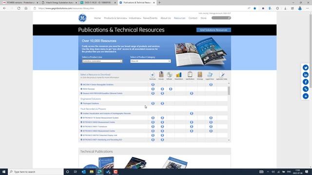The height and width of the screenshot is (175, 312).
Task: Share page on Twitter
Action: pos(306,68)
